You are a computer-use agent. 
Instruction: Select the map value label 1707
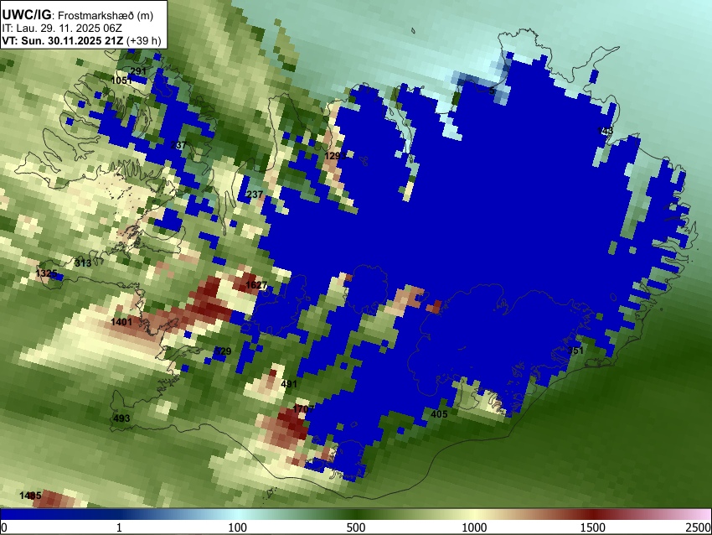[x=303, y=408]
